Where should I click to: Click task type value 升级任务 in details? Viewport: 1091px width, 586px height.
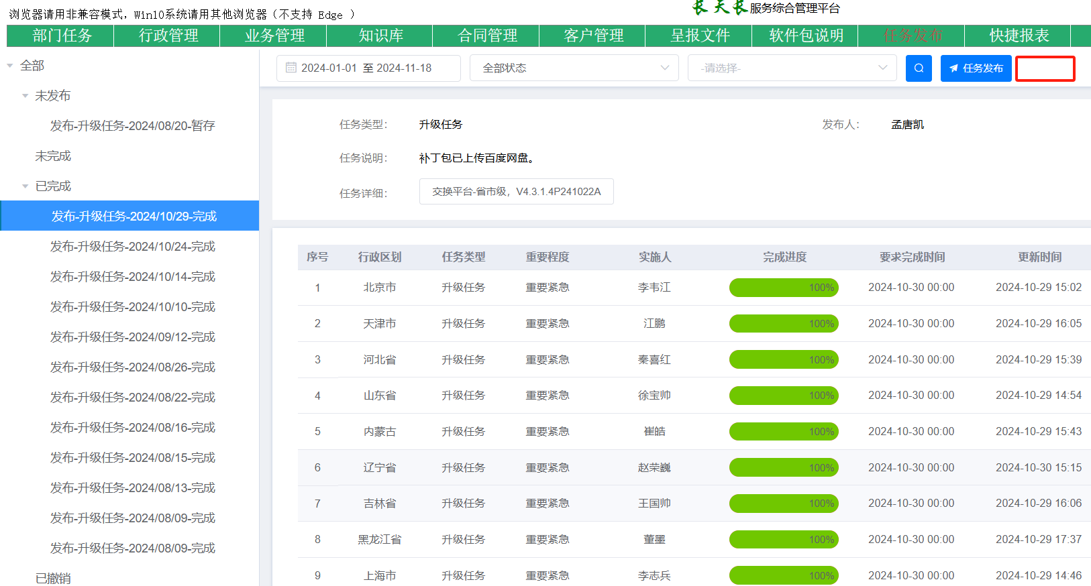coord(441,125)
